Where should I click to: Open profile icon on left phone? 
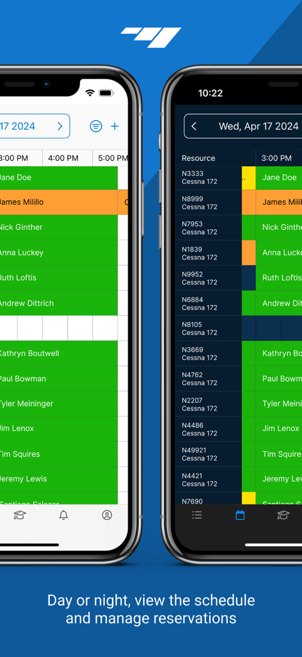click(x=107, y=515)
